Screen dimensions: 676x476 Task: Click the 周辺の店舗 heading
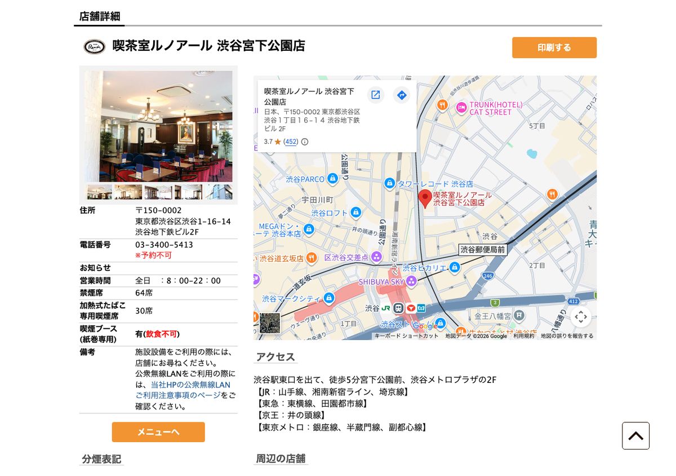tap(281, 459)
